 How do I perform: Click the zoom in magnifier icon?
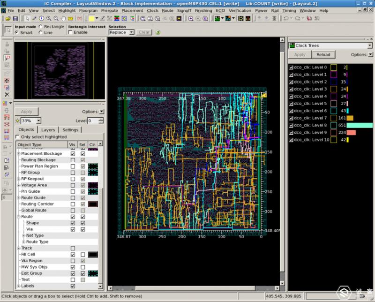(49, 18)
